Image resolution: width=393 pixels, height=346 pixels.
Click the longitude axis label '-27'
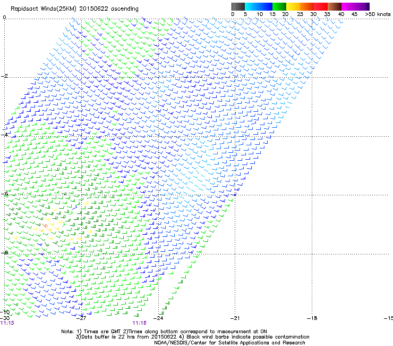(x=81, y=318)
